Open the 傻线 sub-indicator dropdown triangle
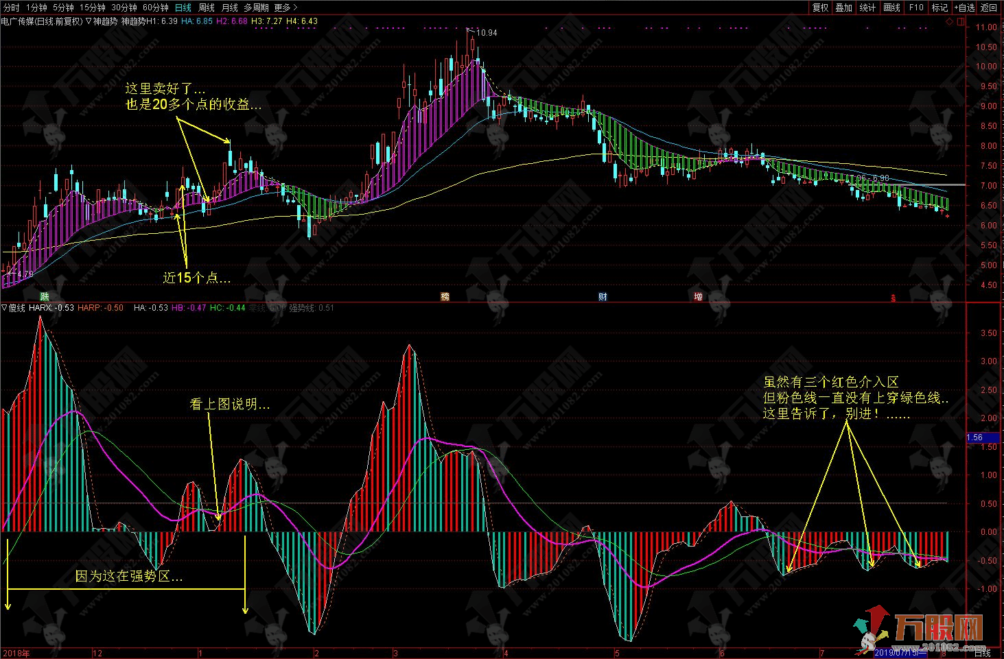The height and width of the screenshot is (659, 1004). [x=5, y=308]
